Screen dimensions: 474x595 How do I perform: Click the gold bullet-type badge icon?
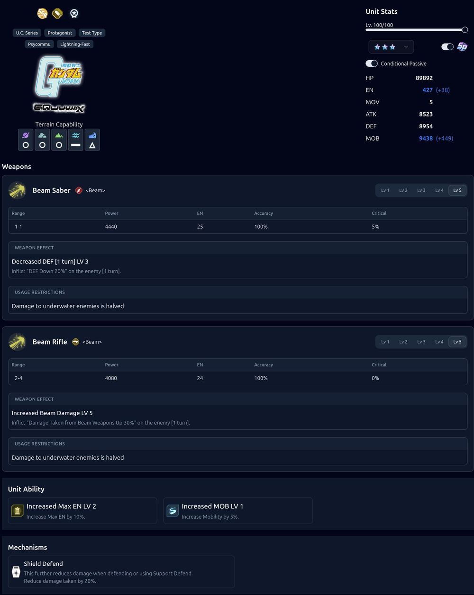57,14
